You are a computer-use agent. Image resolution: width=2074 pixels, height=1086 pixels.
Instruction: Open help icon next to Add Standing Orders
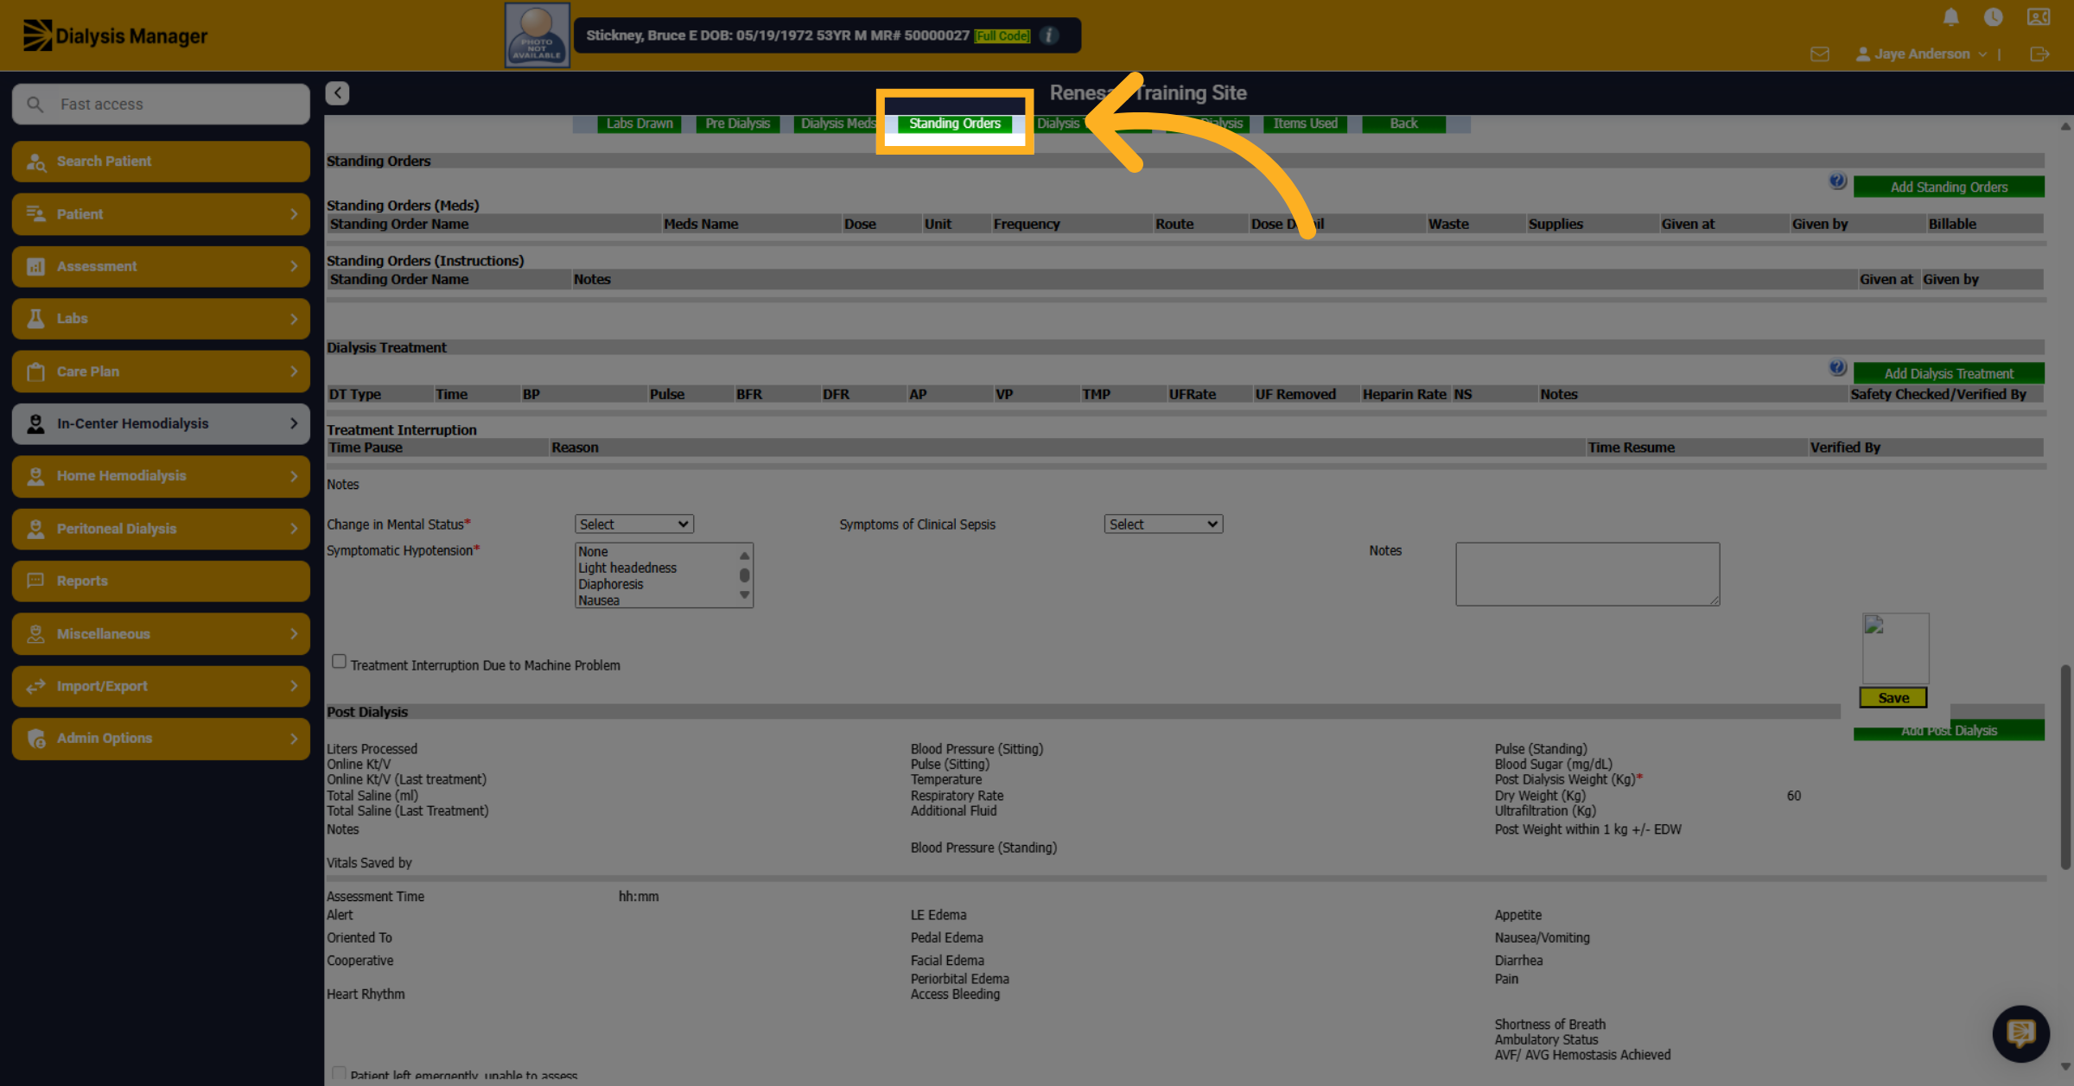(x=1837, y=181)
